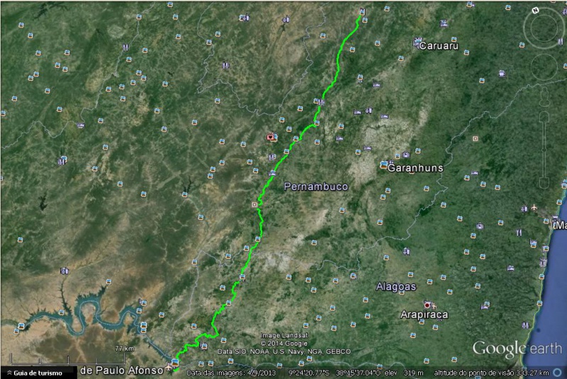Click the Google earth logo
Viewport: 567px width, 379px height.
pyautogui.click(x=517, y=349)
